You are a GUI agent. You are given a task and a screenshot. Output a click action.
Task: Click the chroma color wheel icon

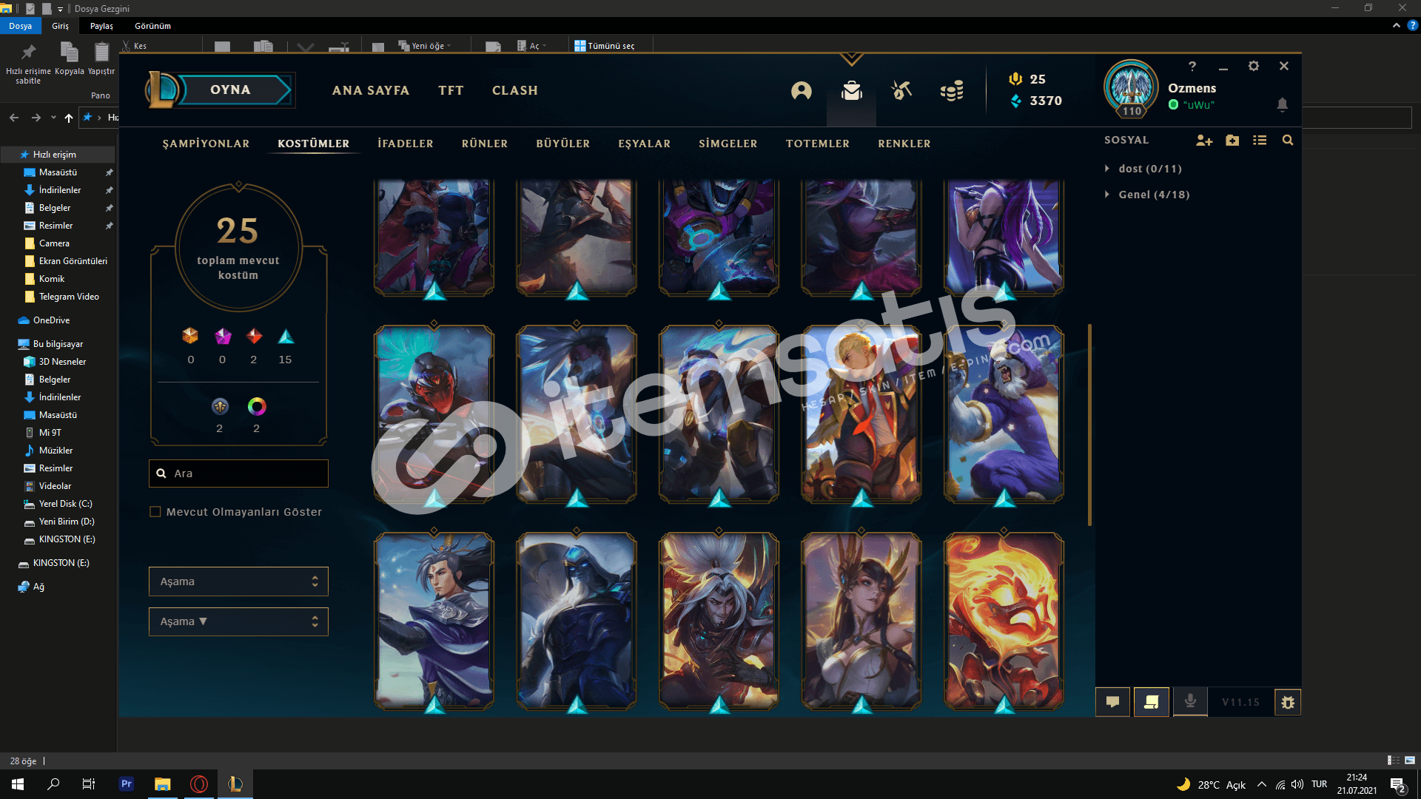pyautogui.click(x=257, y=406)
